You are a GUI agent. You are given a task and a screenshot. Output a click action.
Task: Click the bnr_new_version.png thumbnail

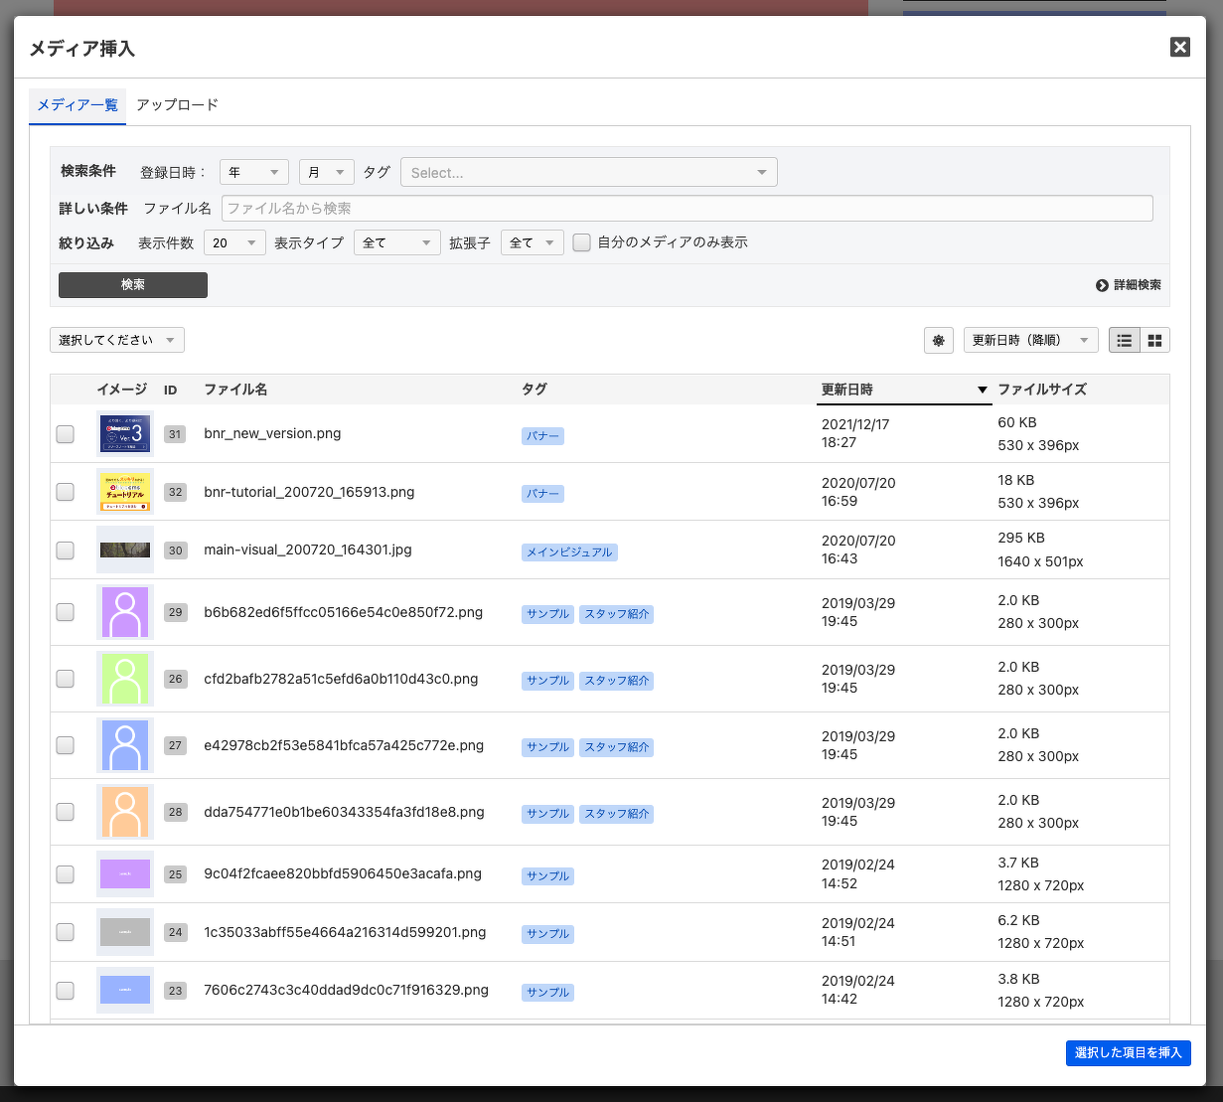125,434
